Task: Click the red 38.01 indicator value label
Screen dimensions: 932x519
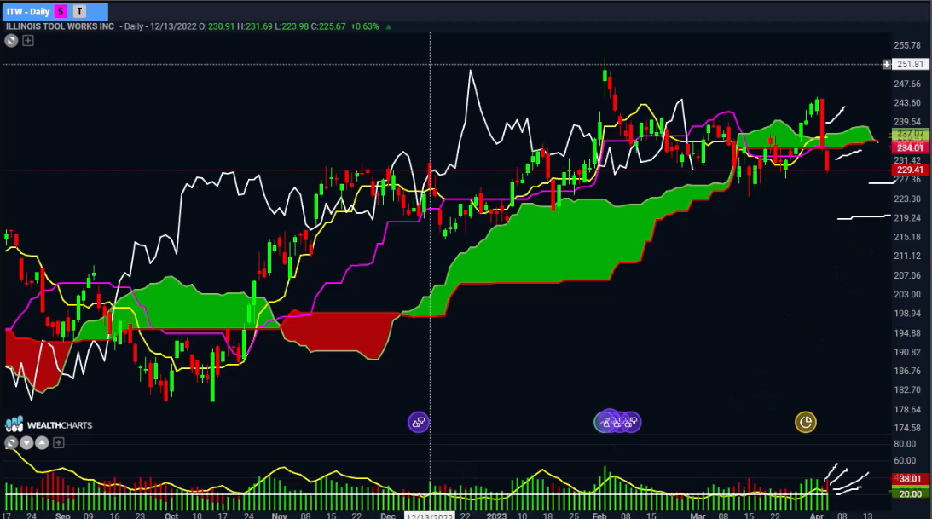Action: click(x=911, y=478)
